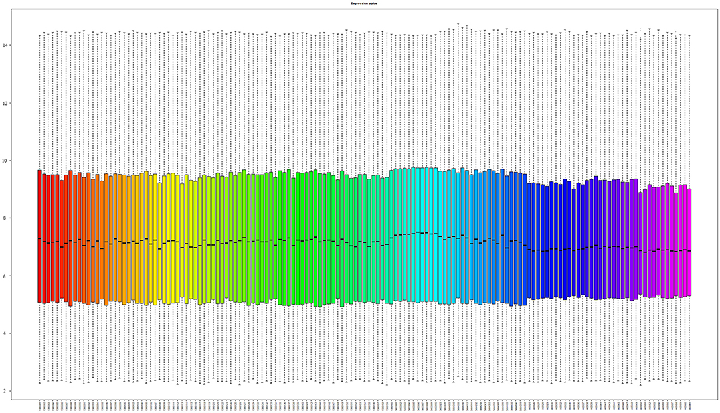720x413 pixels.
Task: Click the "Expression value" chart title
Action: pyautogui.click(x=364, y=3)
